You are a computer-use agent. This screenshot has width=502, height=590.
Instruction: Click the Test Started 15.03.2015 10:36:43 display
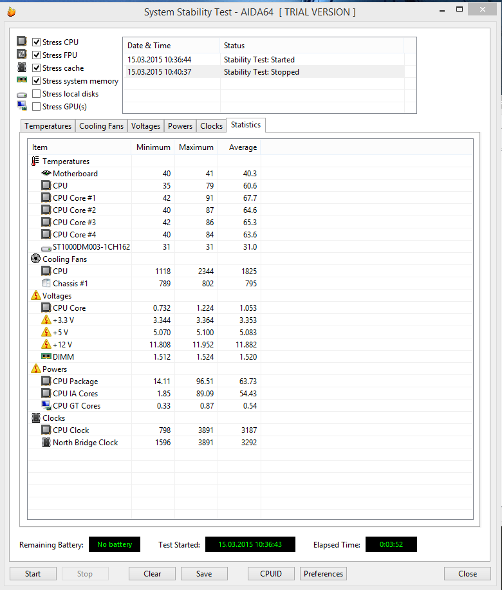[250, 544]
